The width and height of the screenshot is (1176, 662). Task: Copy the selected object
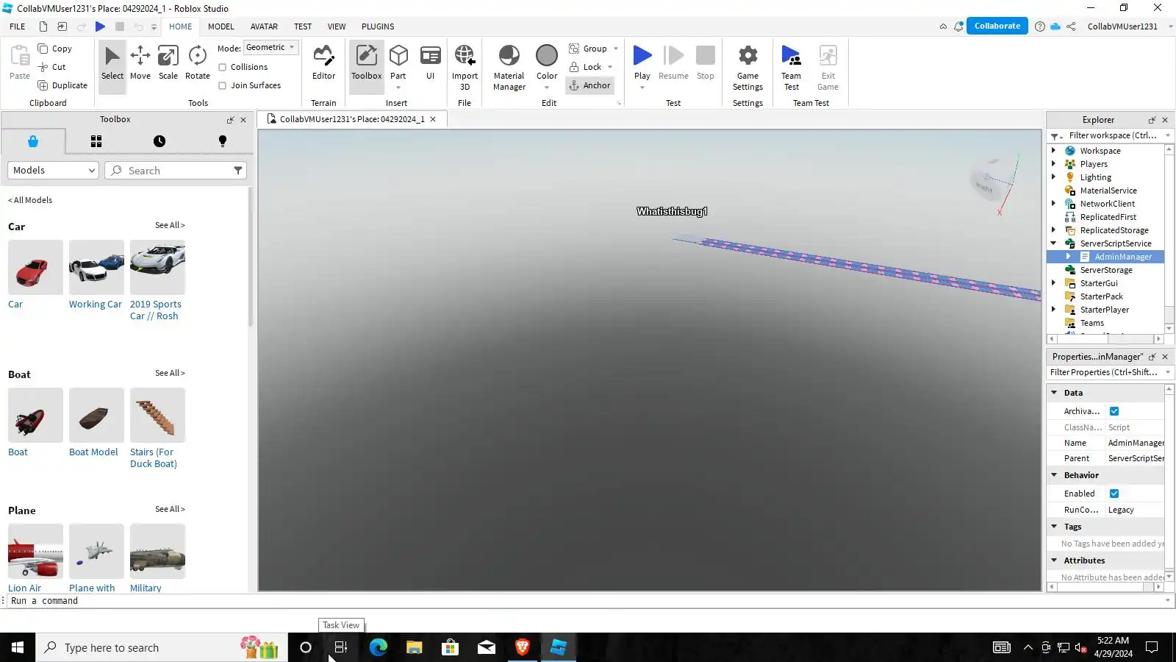coord(55,49)
